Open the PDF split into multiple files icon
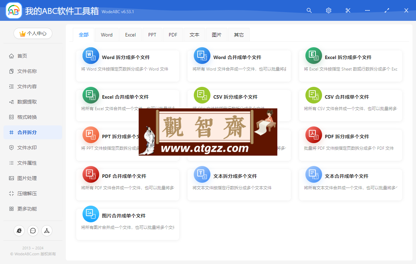 pos(314,135)
